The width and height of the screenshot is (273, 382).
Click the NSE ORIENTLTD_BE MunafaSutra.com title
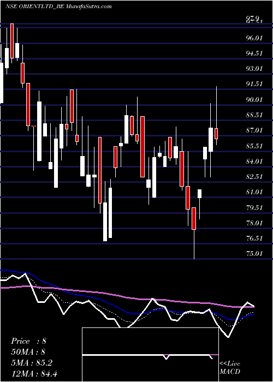[x=58, y=7]
